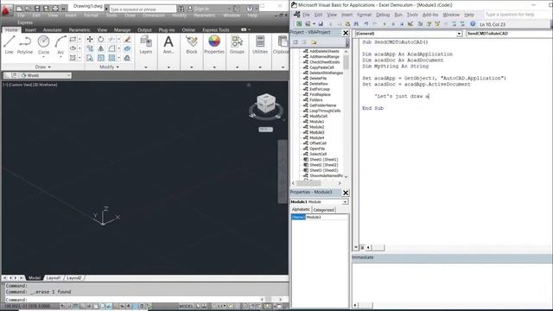Click the Find binoculars icon in VBA toolbar
Screen dimensions: 553x311
pos(356,24)
